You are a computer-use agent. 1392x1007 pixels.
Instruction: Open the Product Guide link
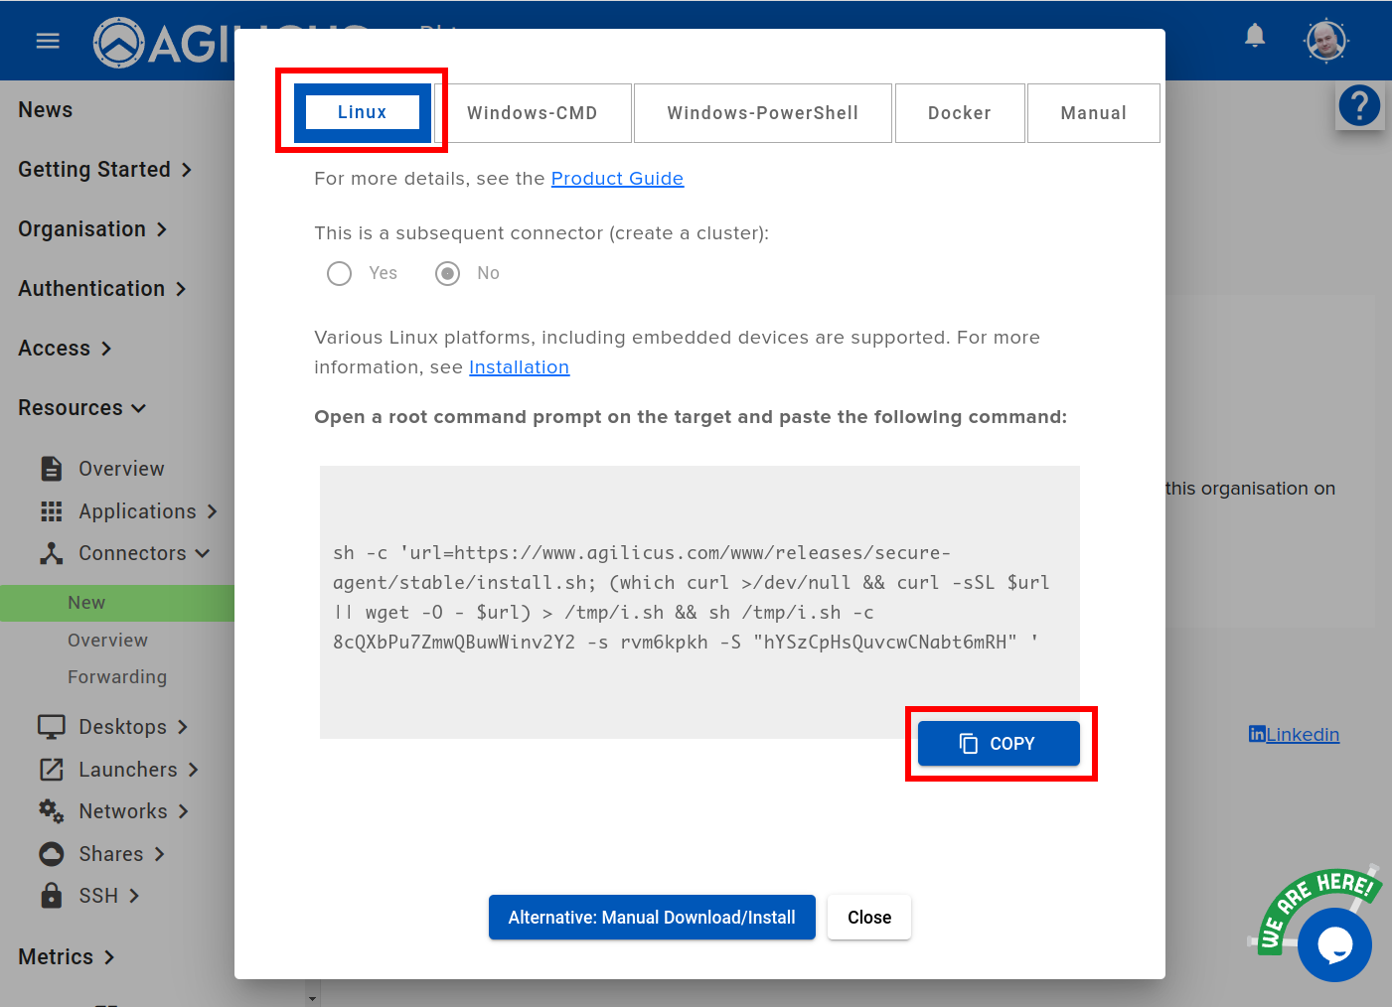[x=617, y=179]
